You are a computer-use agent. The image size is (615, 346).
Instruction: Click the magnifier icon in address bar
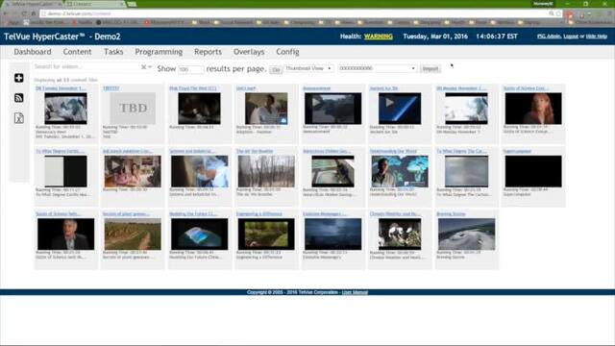[x=552, y=13]
